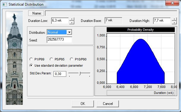Close the Statistical Distribution dialog
This screenshot has height=112, width=181.
point(172,3)
